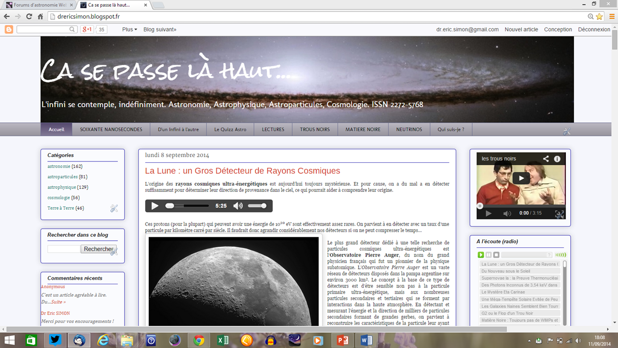Bookmark this page with the star icon

pos(599,16)
